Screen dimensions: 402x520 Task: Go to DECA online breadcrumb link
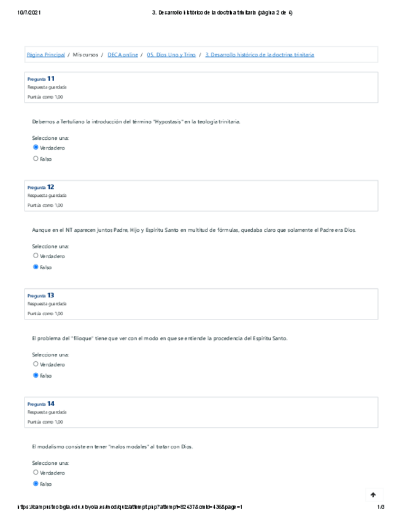[x=123, y=55]
